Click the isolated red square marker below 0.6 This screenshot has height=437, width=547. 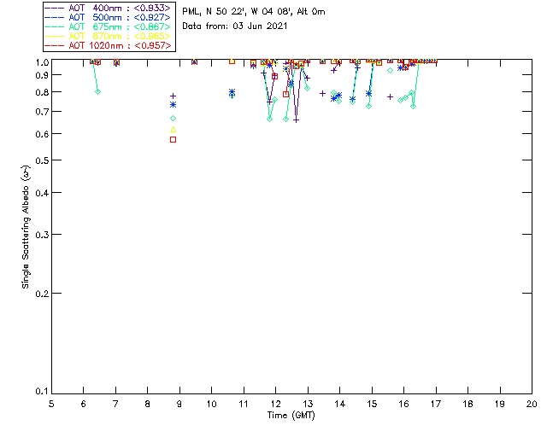[x=173, y=140]
